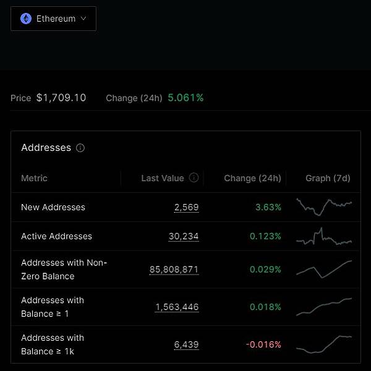Click the Addresses info icon

(80, 148)
